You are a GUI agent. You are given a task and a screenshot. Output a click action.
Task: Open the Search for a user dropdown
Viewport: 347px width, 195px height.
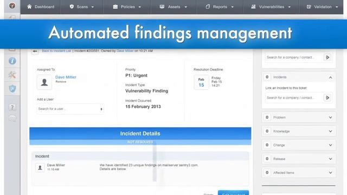(70, 109)
